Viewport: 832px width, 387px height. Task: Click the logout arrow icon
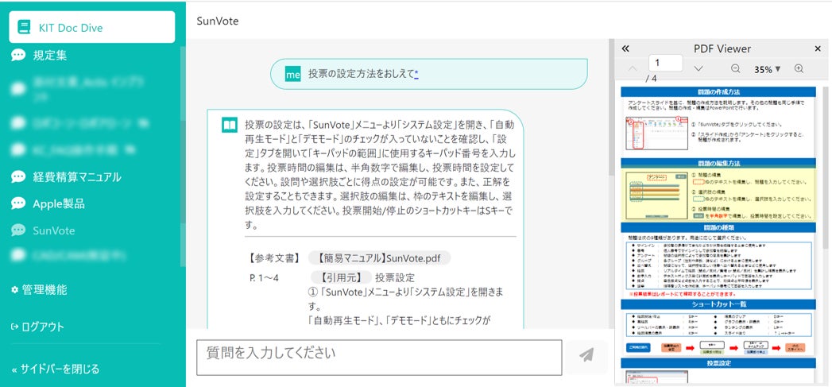click(x=14, y=327)
